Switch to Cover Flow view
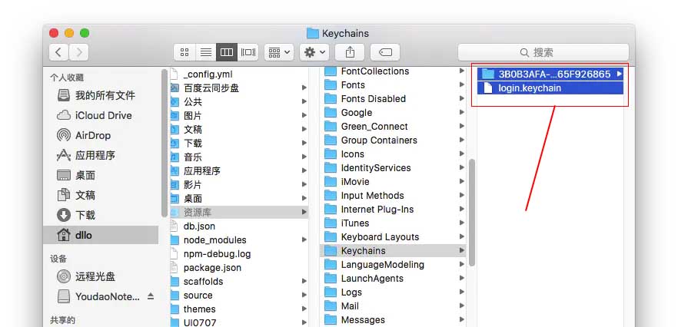678x327 pixels. [x=248, y=52]
